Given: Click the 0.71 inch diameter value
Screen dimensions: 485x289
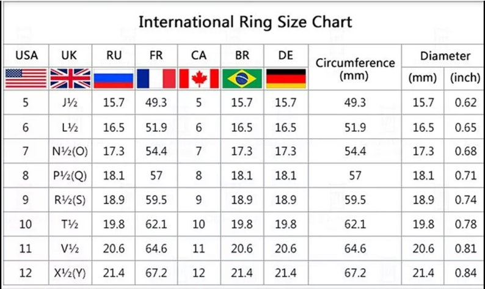Looking at the screenshot, I should tap(465, 176).
